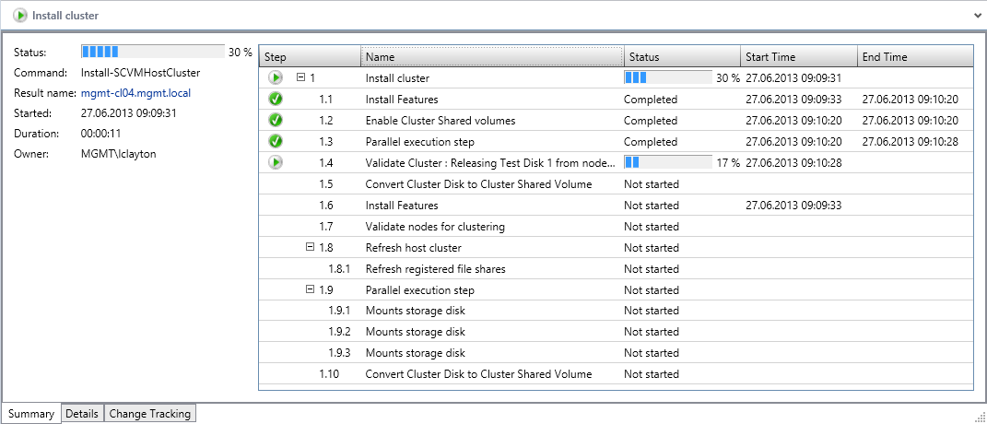Select the Mounts storage disk 1.9.2 row

(x=616, y=332)
